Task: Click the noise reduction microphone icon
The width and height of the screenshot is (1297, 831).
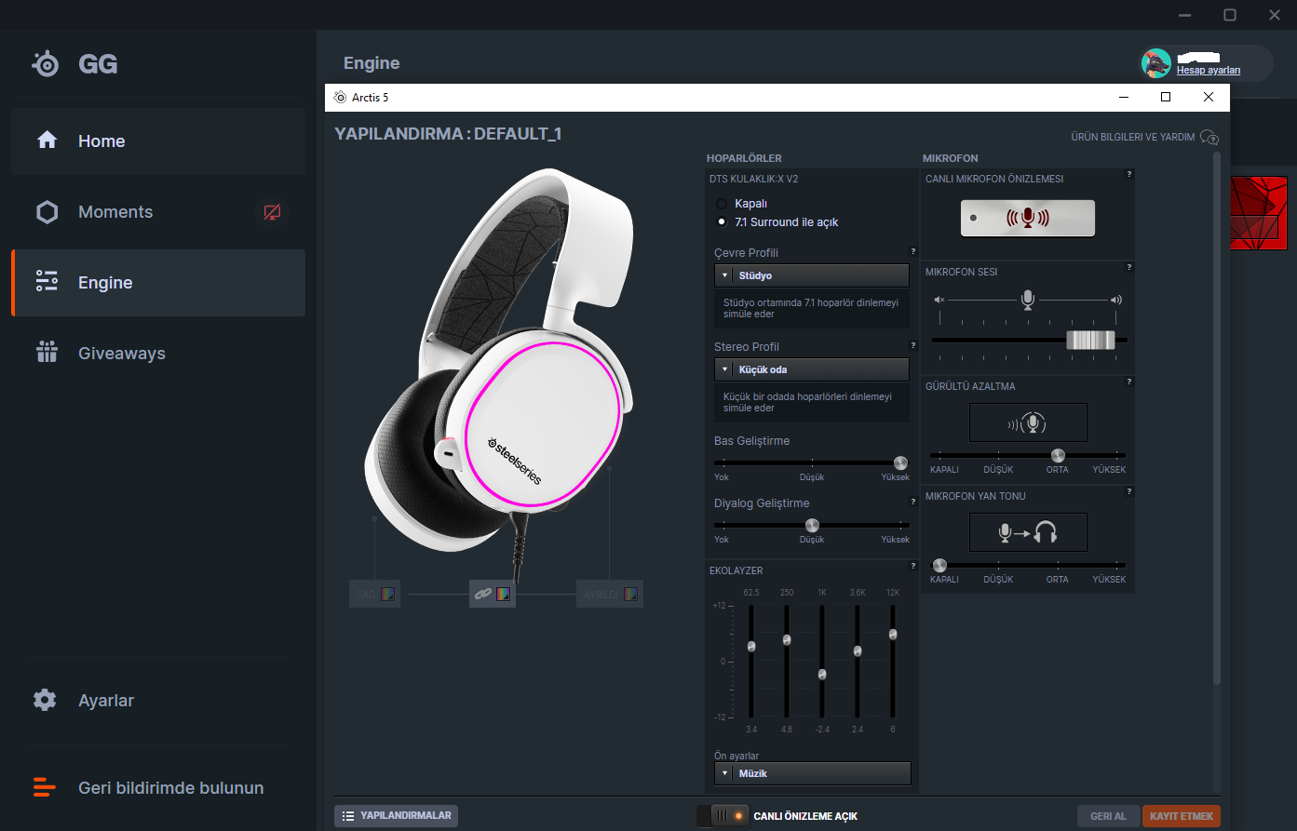Action: (1028, 422)
